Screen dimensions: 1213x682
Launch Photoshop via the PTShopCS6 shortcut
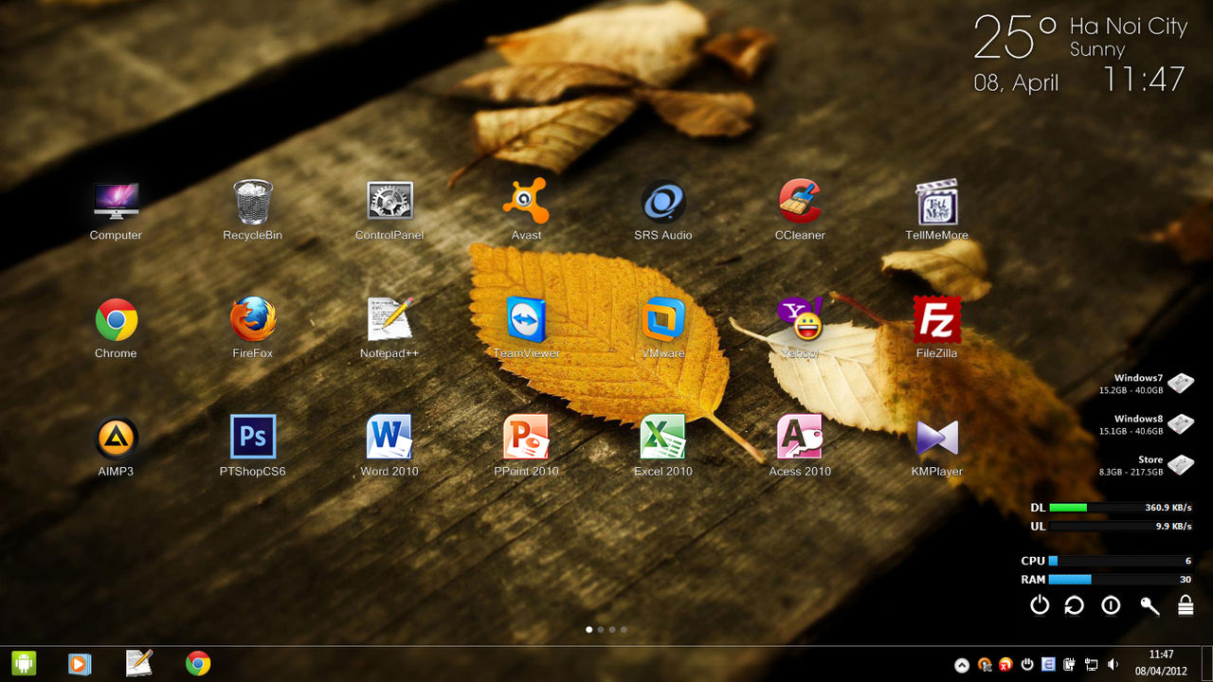click(x=252, y=439)
